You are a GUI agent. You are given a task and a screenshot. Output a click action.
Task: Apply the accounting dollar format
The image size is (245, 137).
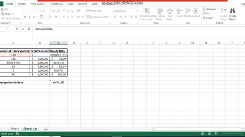(115, 17)
